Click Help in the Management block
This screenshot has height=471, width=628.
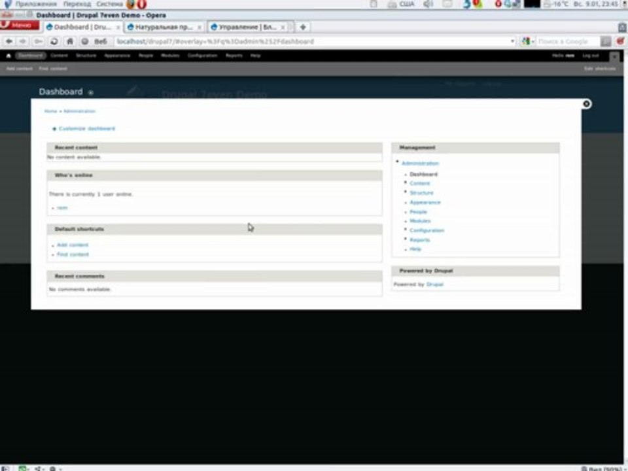click(415, 249)
